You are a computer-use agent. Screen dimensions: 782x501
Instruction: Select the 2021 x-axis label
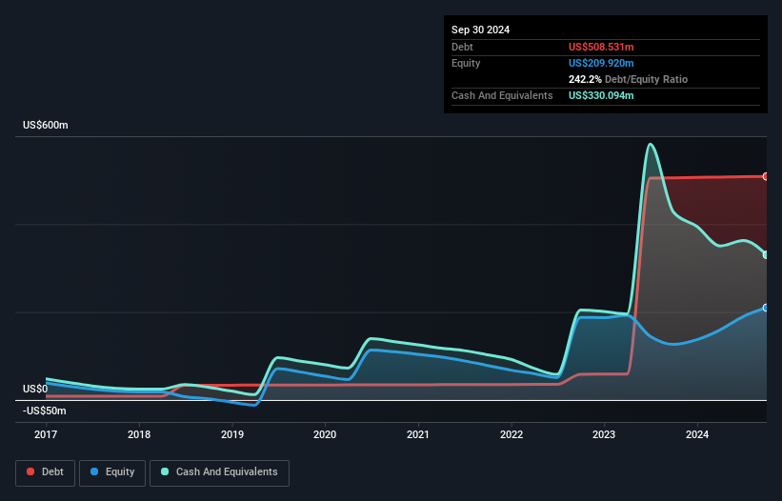click(418, 434)
